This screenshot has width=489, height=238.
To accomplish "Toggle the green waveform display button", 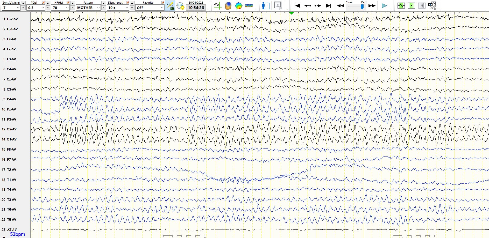I will pos(401,6).
